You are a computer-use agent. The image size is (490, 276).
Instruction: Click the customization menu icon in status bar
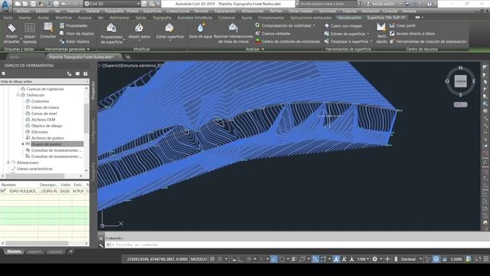tap(485, 259)
